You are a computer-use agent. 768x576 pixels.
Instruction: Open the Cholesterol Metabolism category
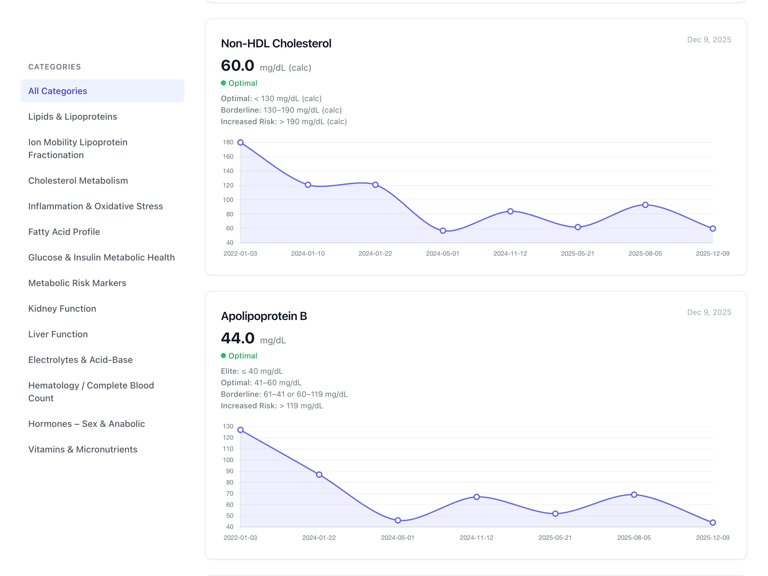click(x=78, y=180)
